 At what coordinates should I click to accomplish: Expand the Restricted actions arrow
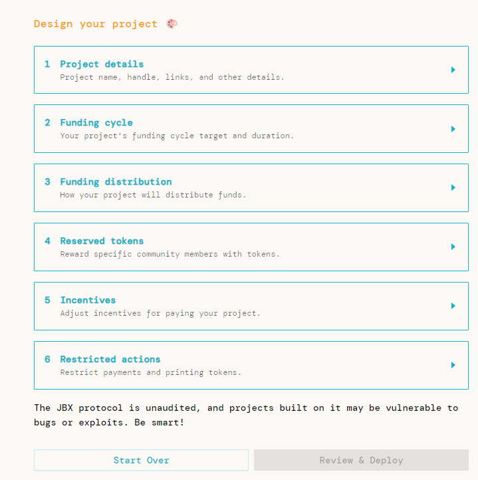(453, 365)
